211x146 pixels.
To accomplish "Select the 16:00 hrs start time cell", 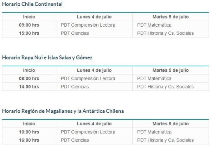I will point(29,140).
